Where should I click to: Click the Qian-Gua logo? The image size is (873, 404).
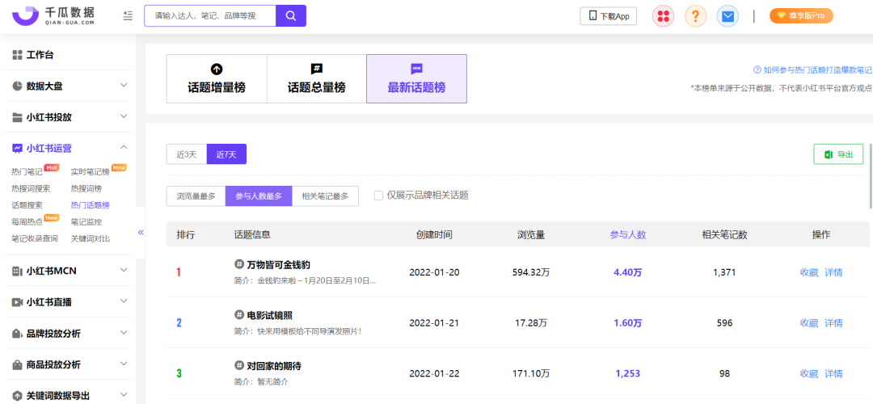click(53, 15)
